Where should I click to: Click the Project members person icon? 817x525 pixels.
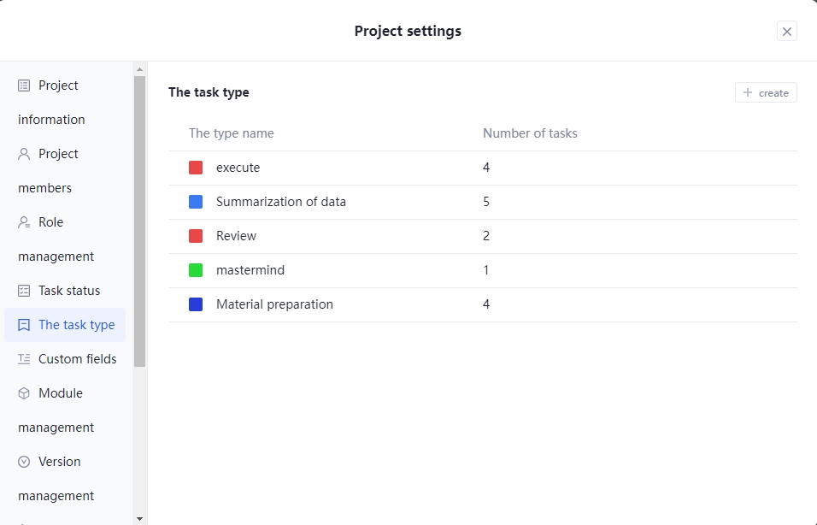(x=24, y=154)
